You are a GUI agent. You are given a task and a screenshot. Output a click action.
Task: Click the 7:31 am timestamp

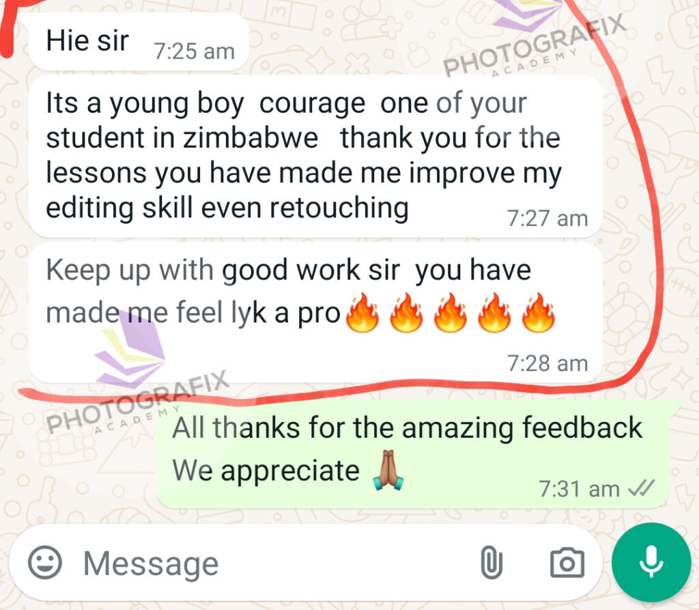click(x=579, y=488)
